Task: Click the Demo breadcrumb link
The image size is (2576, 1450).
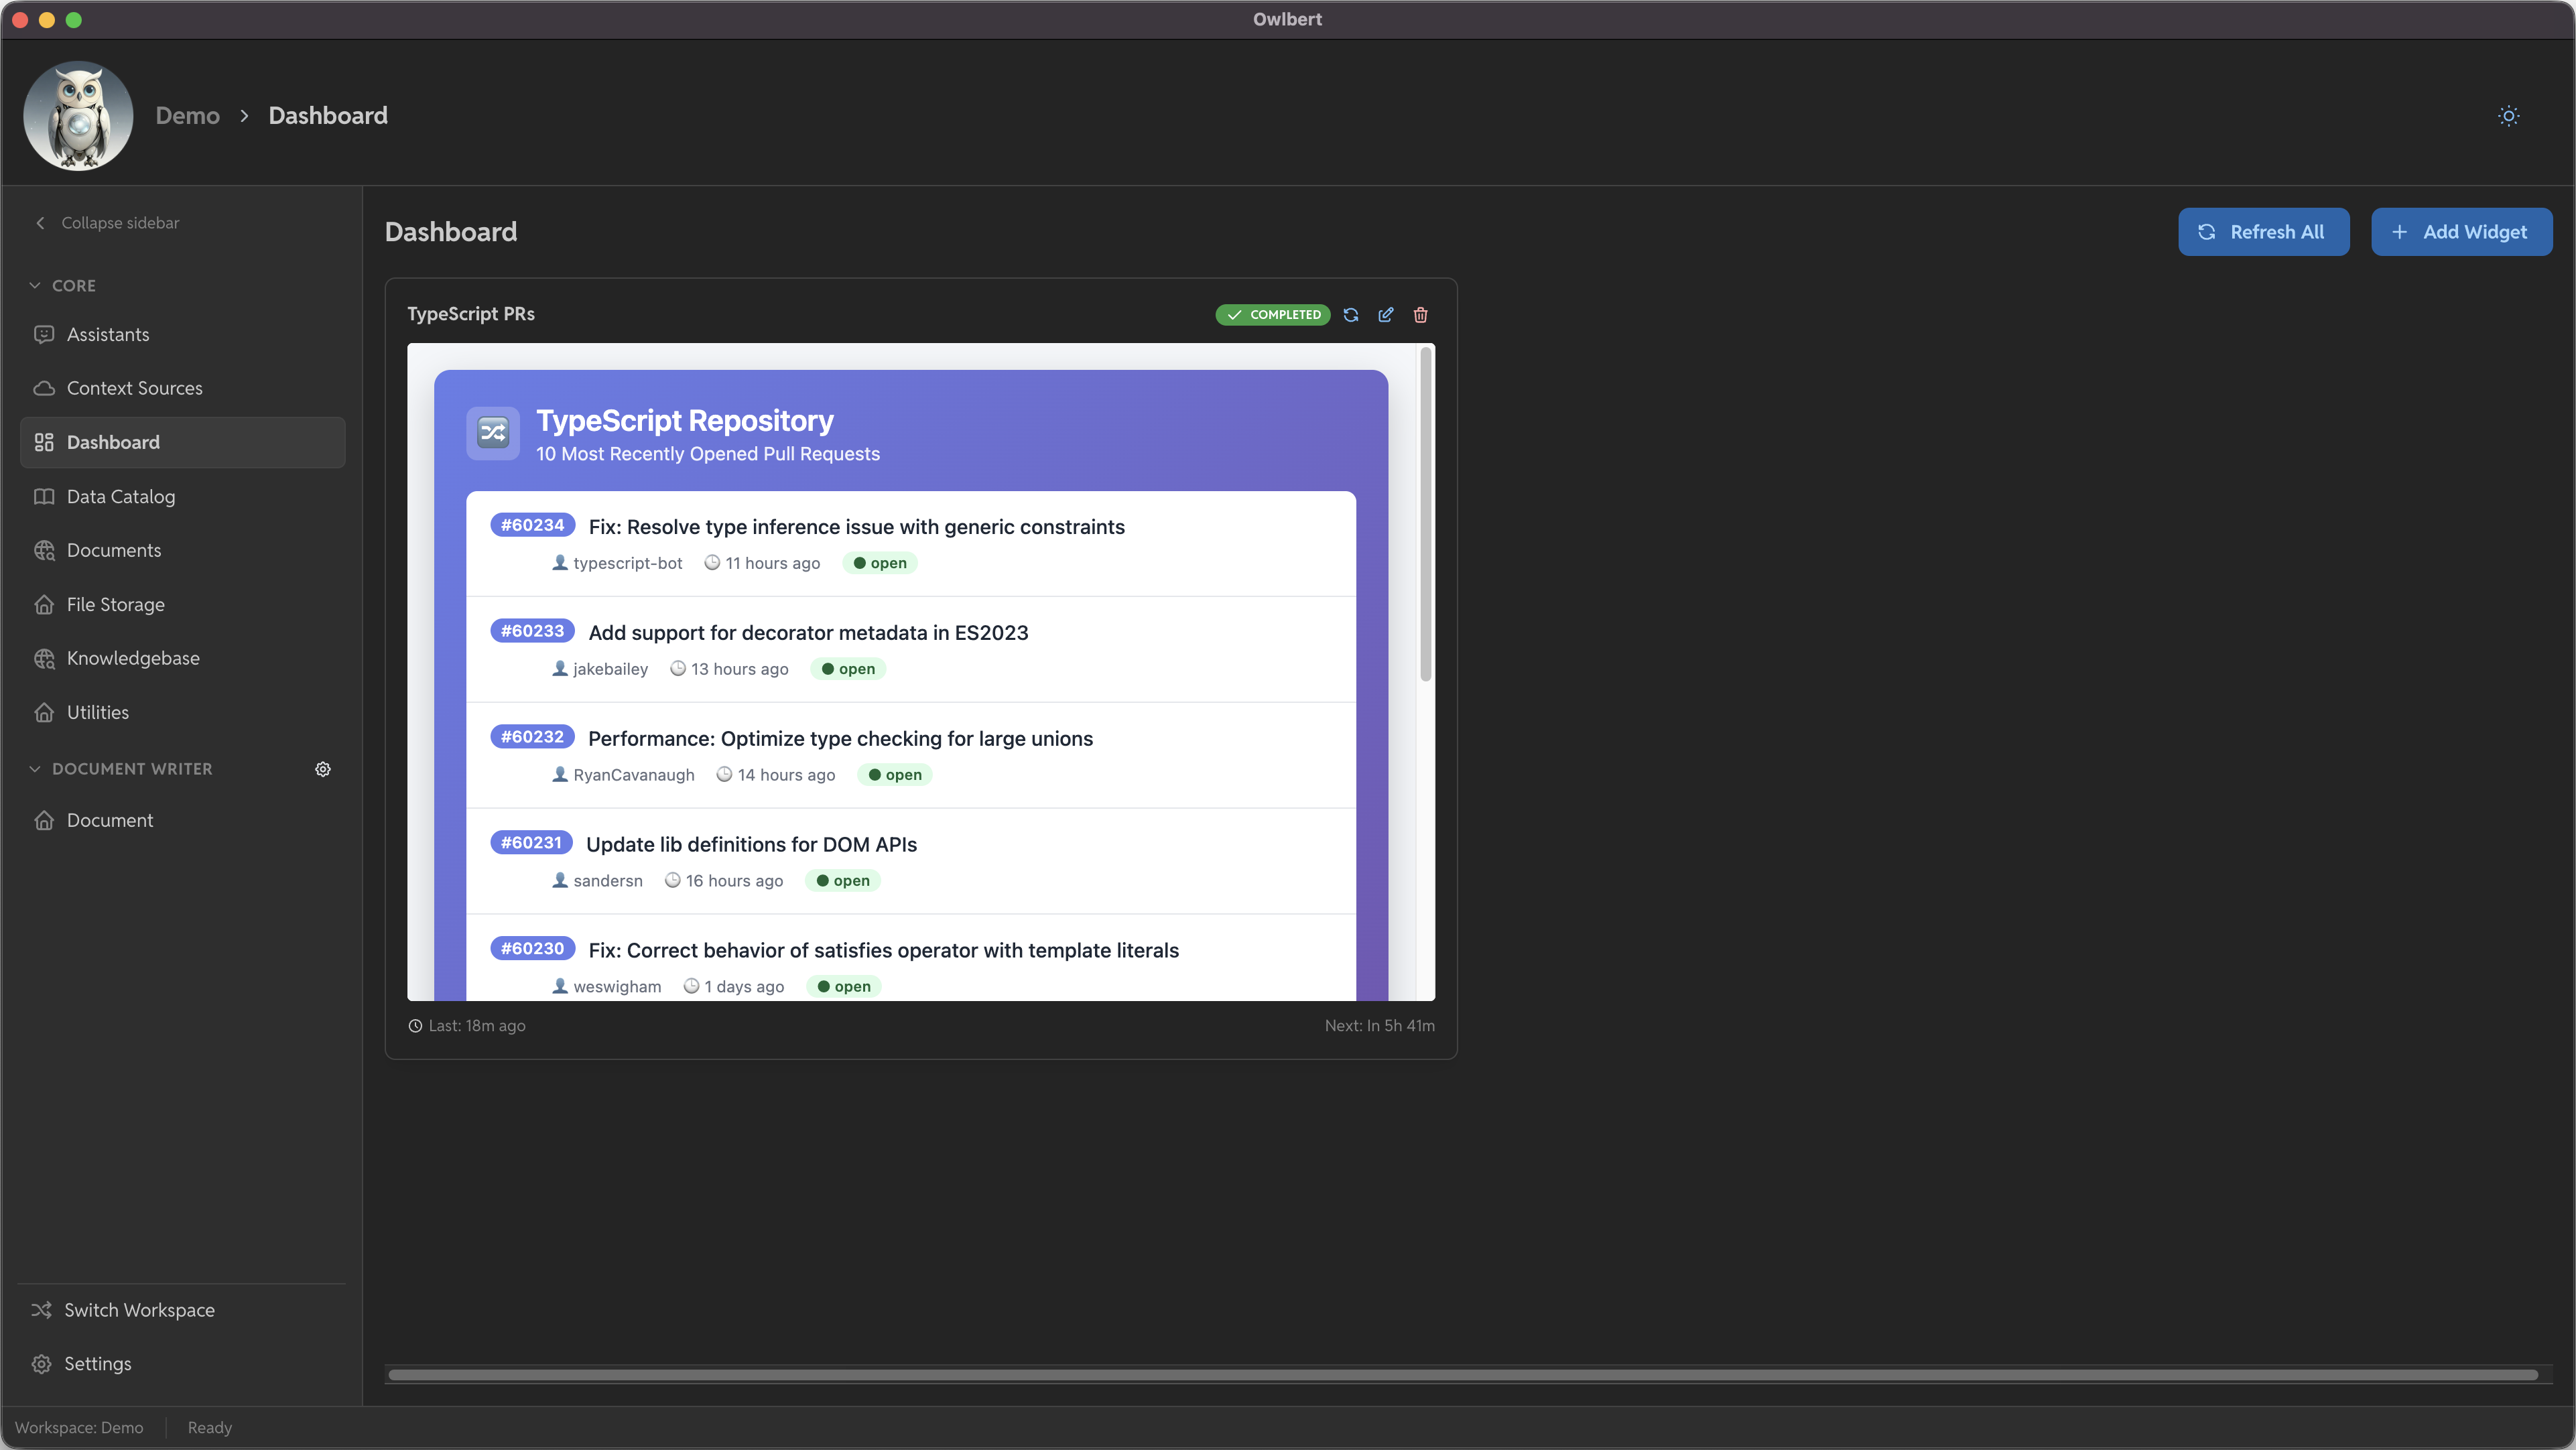Action: [187, 116]
